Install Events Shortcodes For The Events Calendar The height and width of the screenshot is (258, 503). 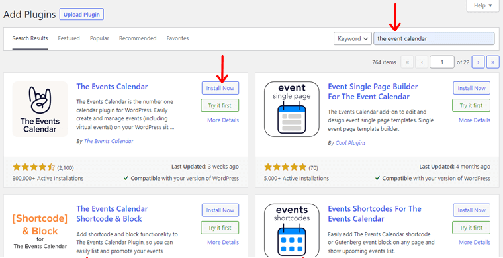[471, 210]
